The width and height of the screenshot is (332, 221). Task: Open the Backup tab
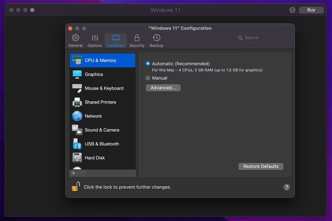156,41
